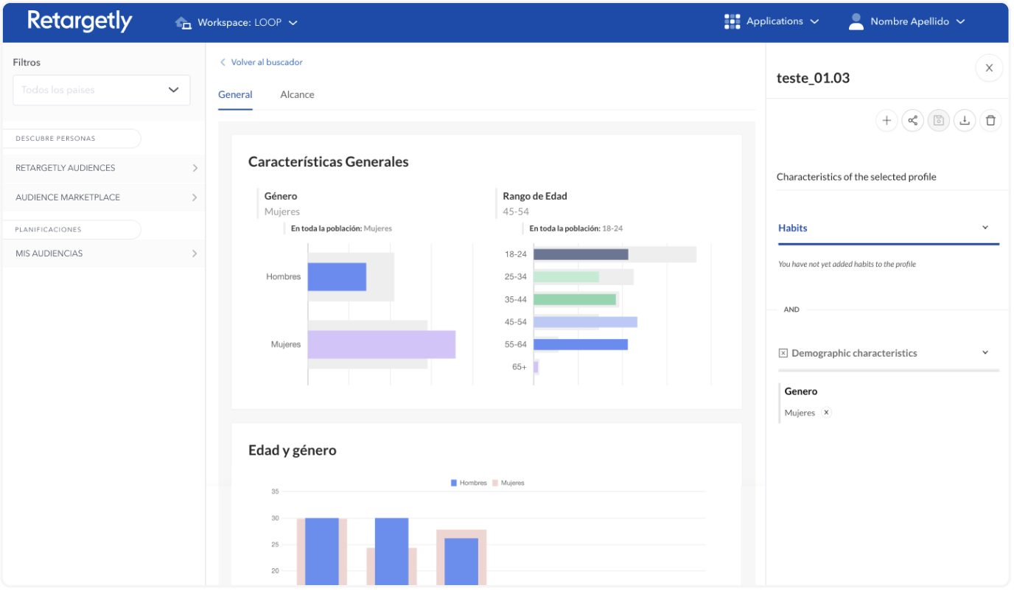Share the teste_01.03 profile
Image resolution: width=1014 pixels, height=591 pixels.
(x=912, y=120)
